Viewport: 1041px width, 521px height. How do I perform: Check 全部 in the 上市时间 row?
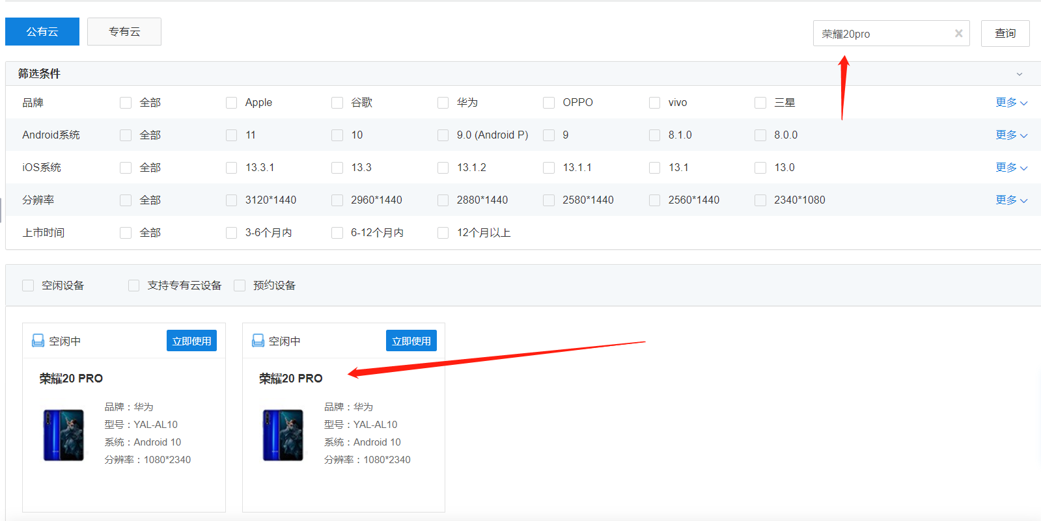pos(126,233)
